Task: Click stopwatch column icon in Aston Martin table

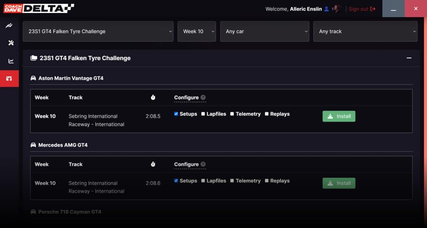Action: 153,97
